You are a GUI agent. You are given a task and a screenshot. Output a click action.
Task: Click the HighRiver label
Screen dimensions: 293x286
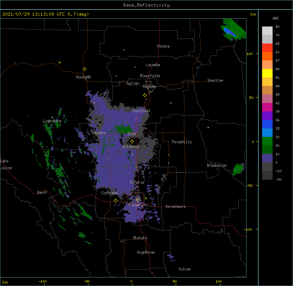[x=146, y=252]
